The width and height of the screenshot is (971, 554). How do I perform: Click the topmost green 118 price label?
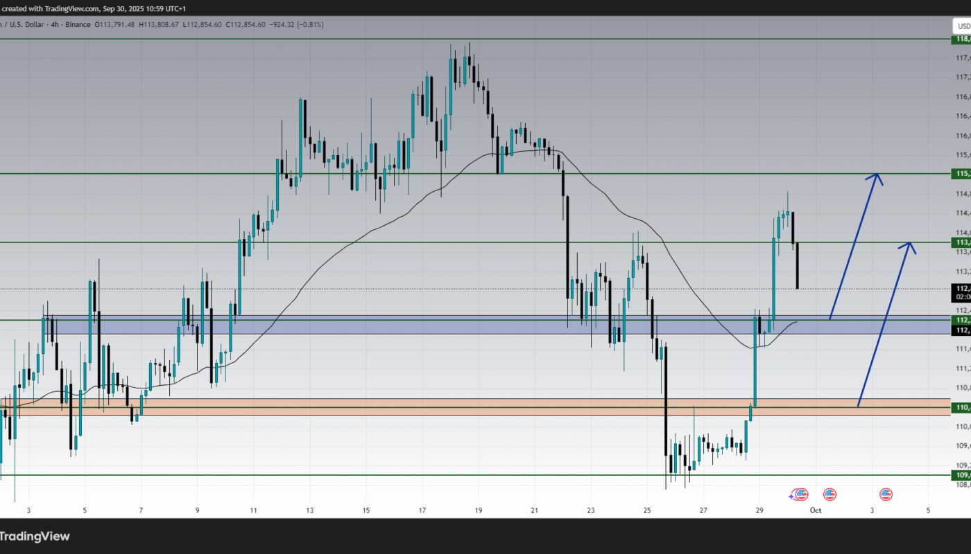pos(962,39)
